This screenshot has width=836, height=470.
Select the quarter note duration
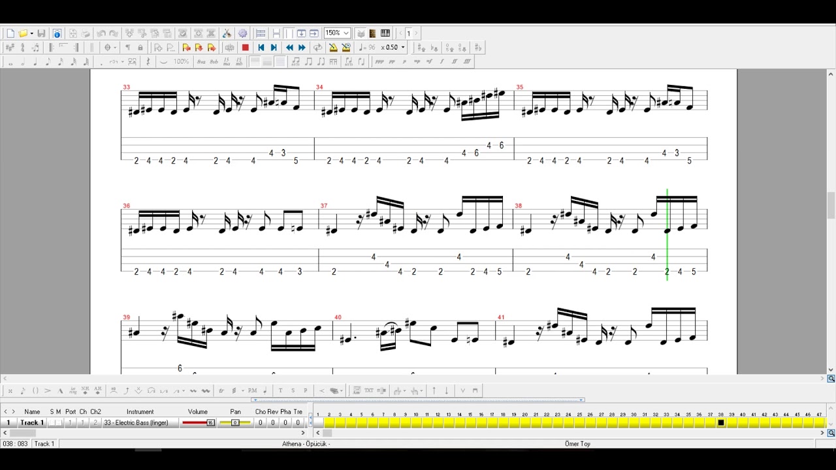tap(35, 62)
